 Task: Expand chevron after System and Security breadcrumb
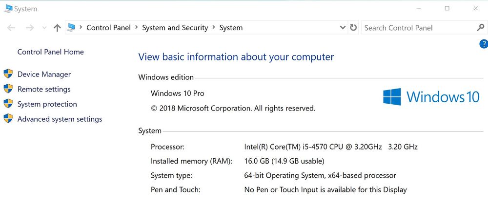tap(214, 28)
